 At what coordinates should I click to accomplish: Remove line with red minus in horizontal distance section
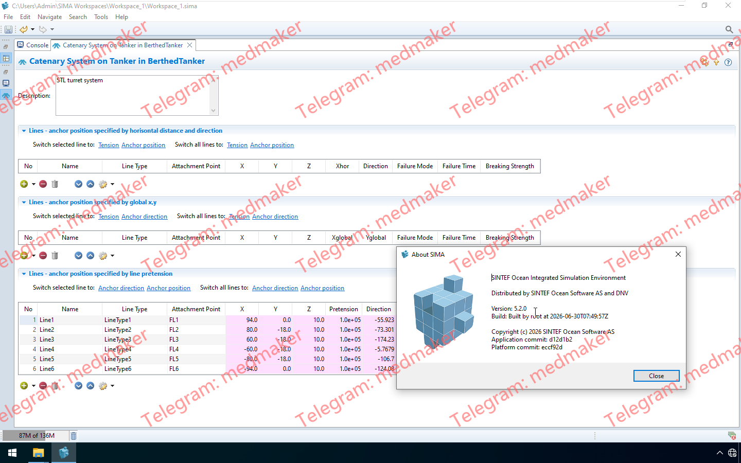tap(43, 184)
